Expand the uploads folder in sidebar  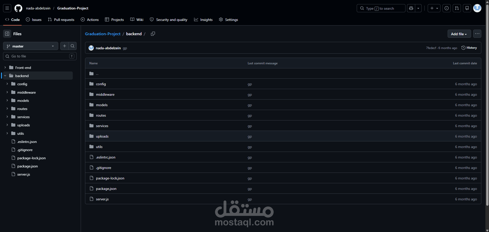7,125
